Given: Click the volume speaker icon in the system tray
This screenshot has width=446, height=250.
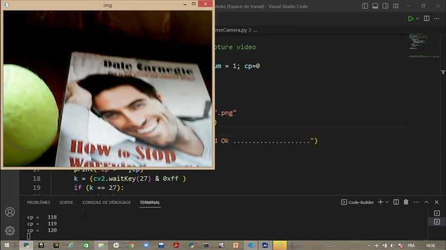Looking at the screenshot, I should point(392,245).
